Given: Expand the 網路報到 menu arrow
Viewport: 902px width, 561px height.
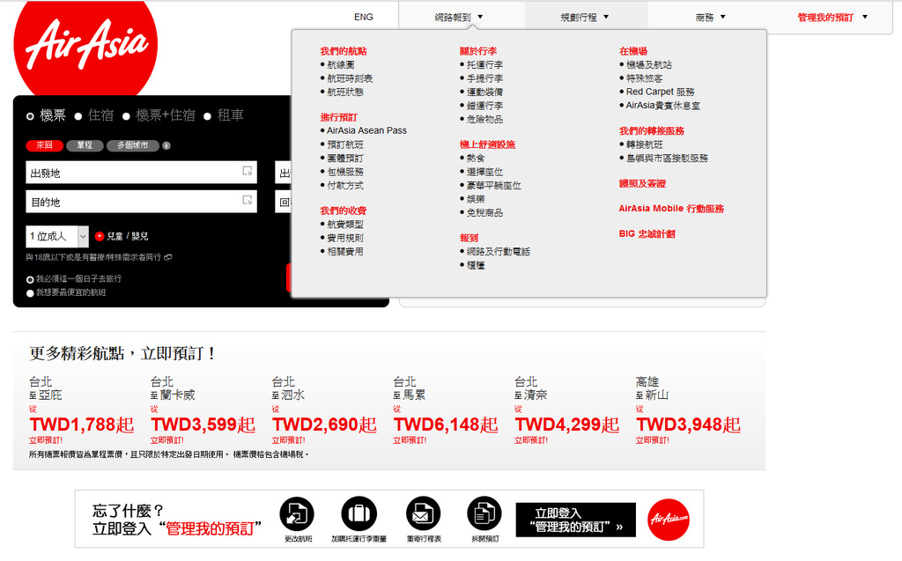Looking at the screenshot, I should (x=480, y=18).
